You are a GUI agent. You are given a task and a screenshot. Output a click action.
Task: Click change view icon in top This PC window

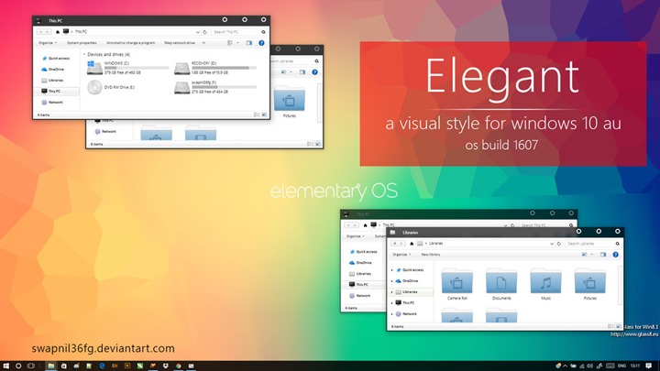coord(230,43)
